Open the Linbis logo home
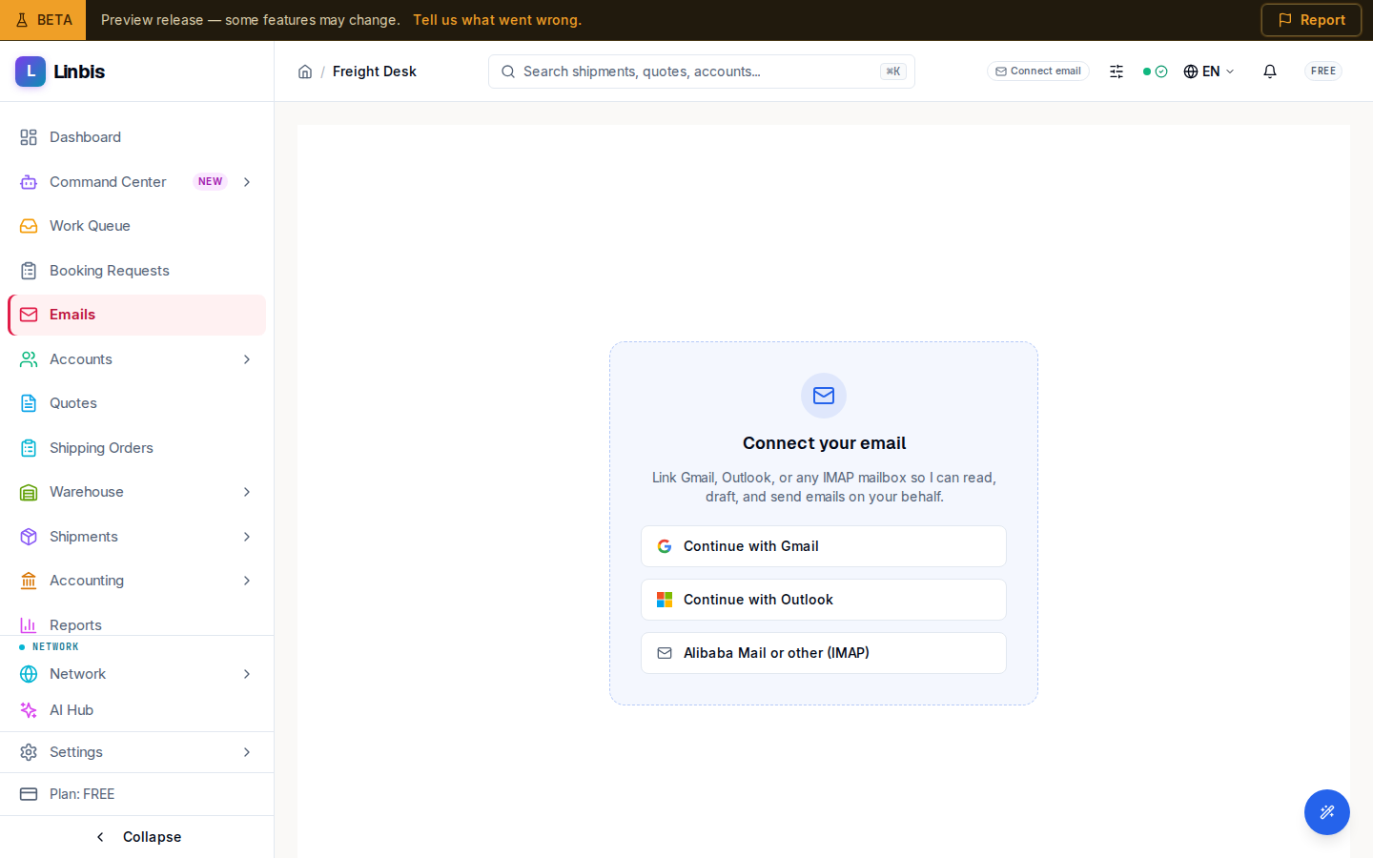The width and height of the screenshot is (1373, 858). pos(60,71)
